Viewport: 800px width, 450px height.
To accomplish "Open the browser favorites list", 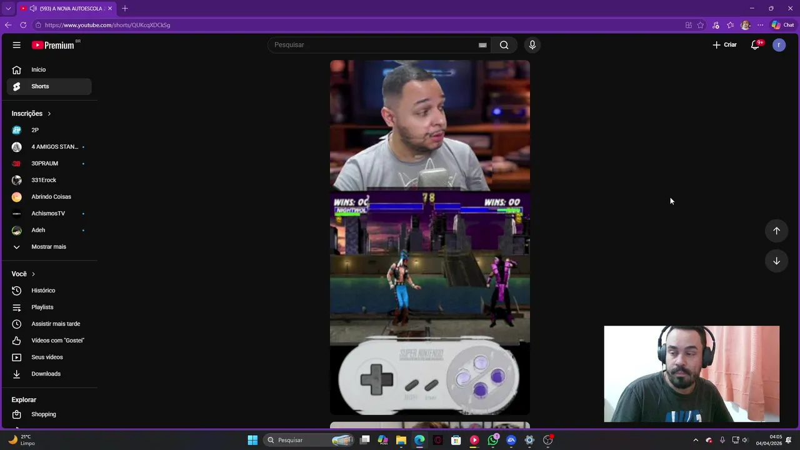I will [x=731, y=25].
